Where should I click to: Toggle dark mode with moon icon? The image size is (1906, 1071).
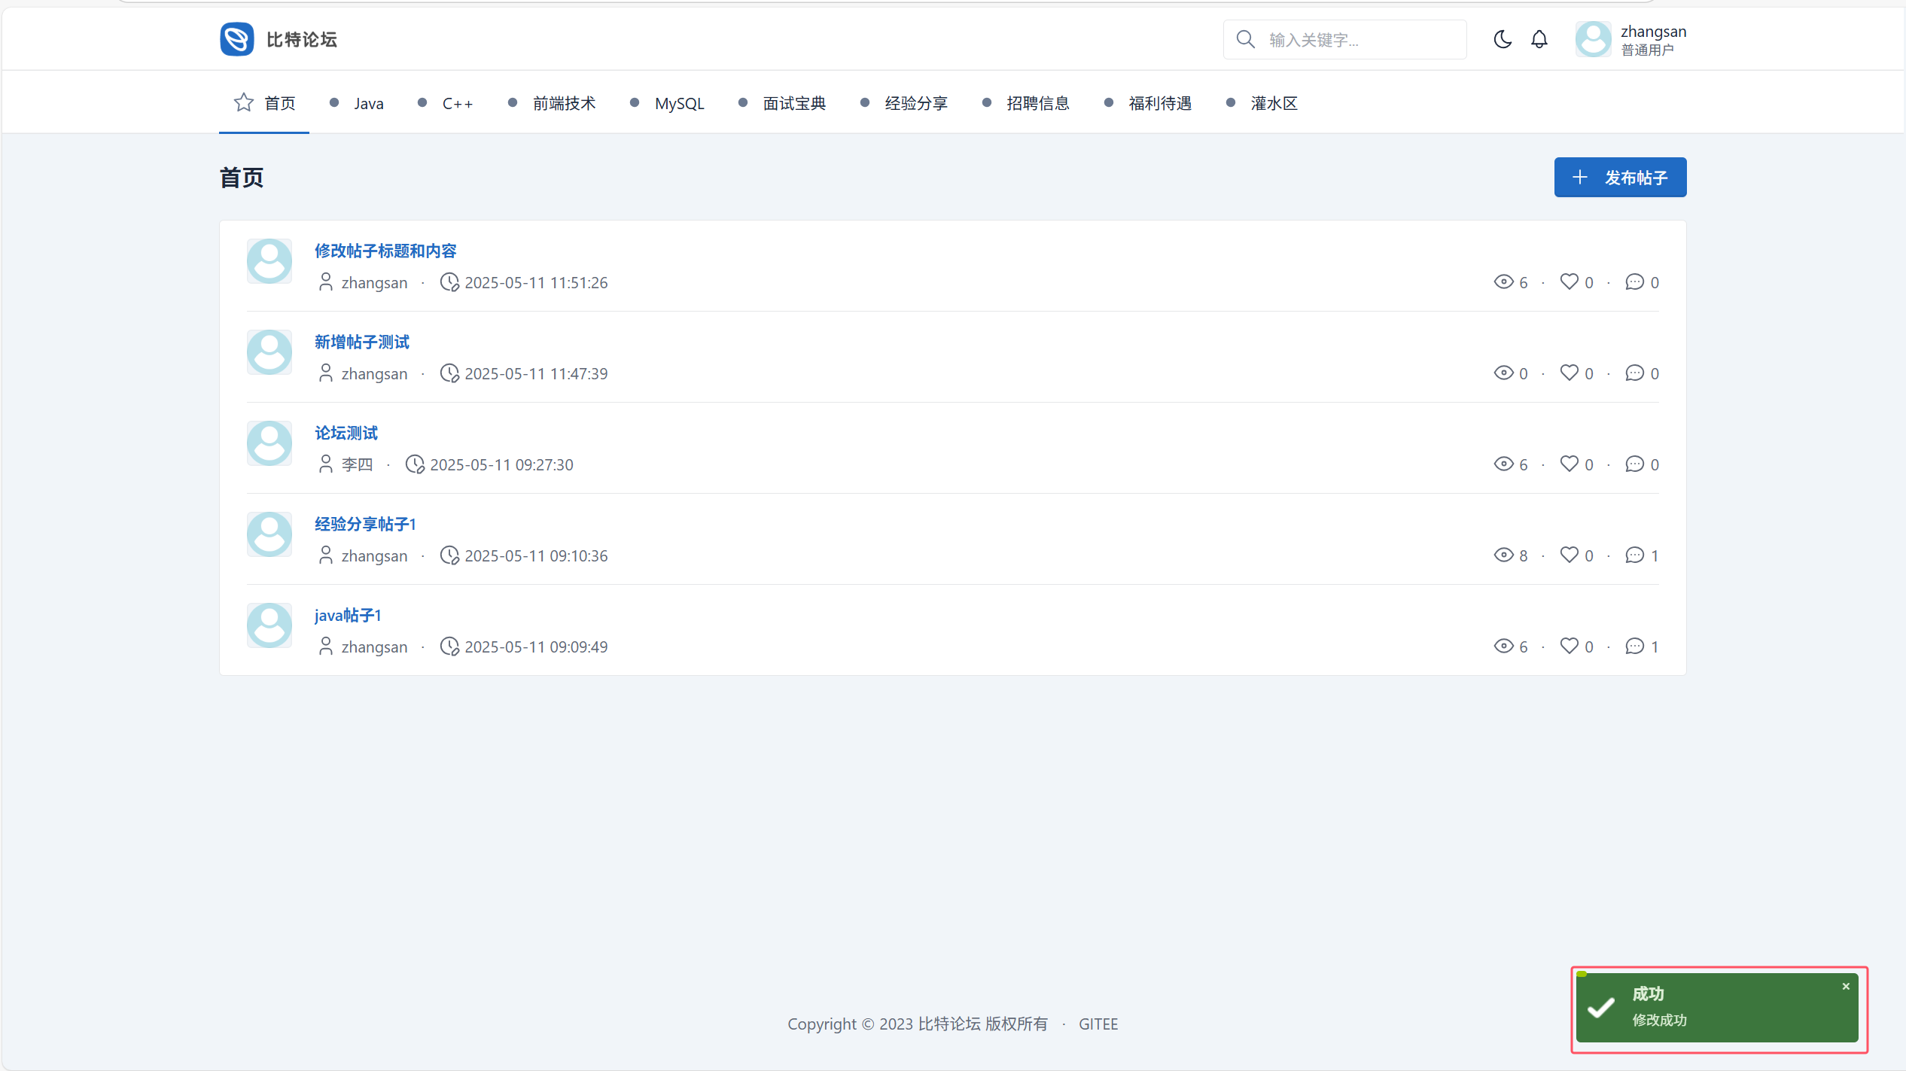pos(1502,39)
